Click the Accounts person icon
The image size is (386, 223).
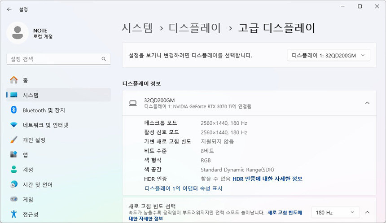pyautogui.click(x=14, y=170)
